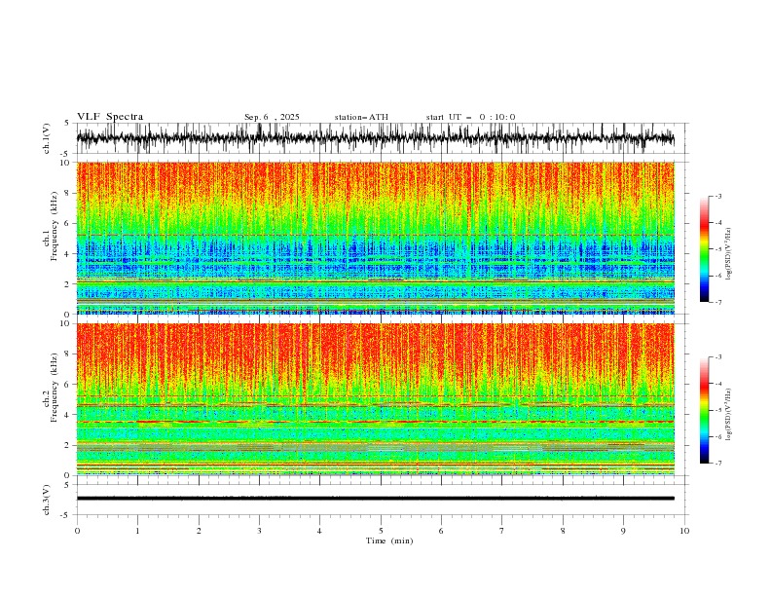The height and width of the screenshot is (596, 771).
Task: Click time axis tick label "7"
Action: click(x=502, y=531)
